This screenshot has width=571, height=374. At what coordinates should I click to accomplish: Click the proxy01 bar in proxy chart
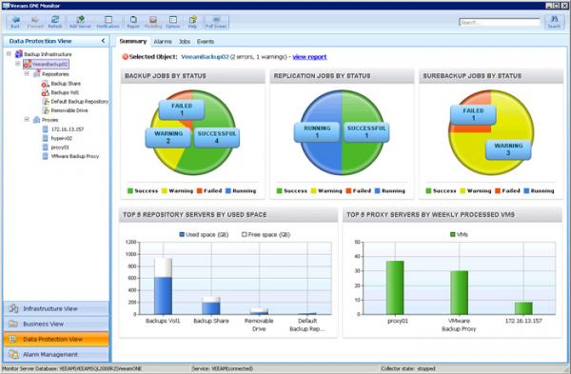coord(395,287)
